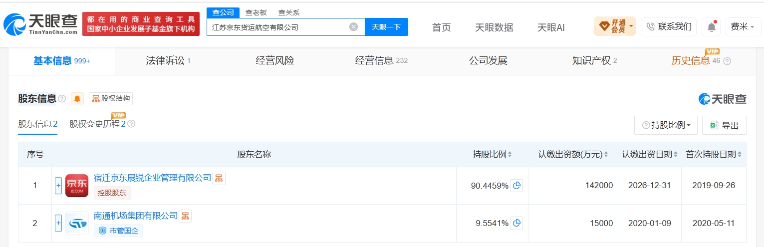Viewport: 764px width, 247px height.
Task: Open the 经营风险 tab
Action: tap(275, 61)
